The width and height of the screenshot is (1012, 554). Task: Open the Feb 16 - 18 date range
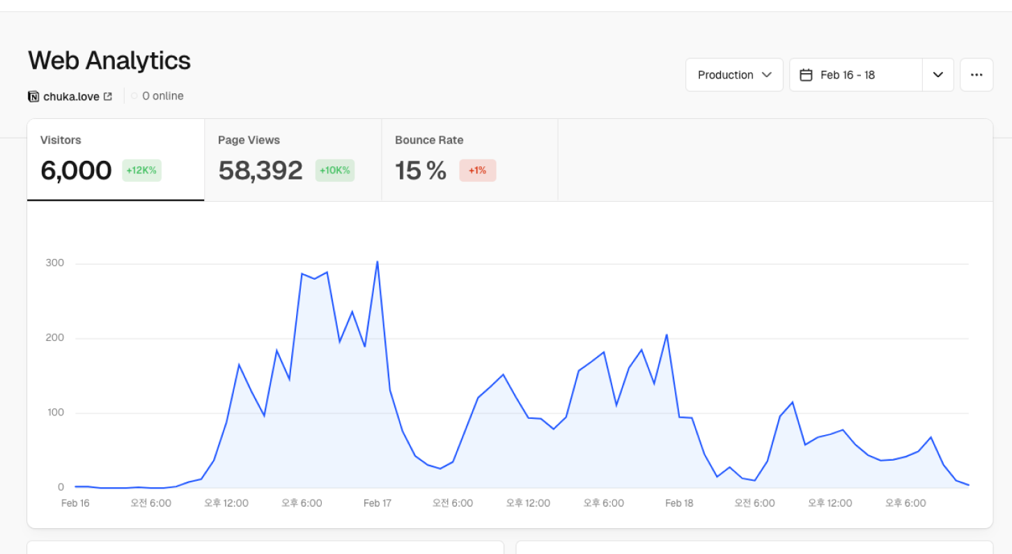point(856,74)
